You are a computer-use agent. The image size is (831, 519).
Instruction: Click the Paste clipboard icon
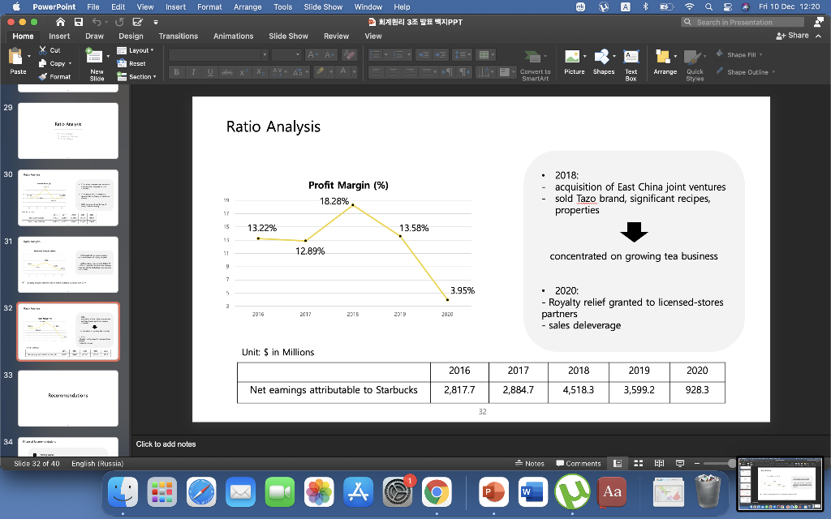coord(15,57)
